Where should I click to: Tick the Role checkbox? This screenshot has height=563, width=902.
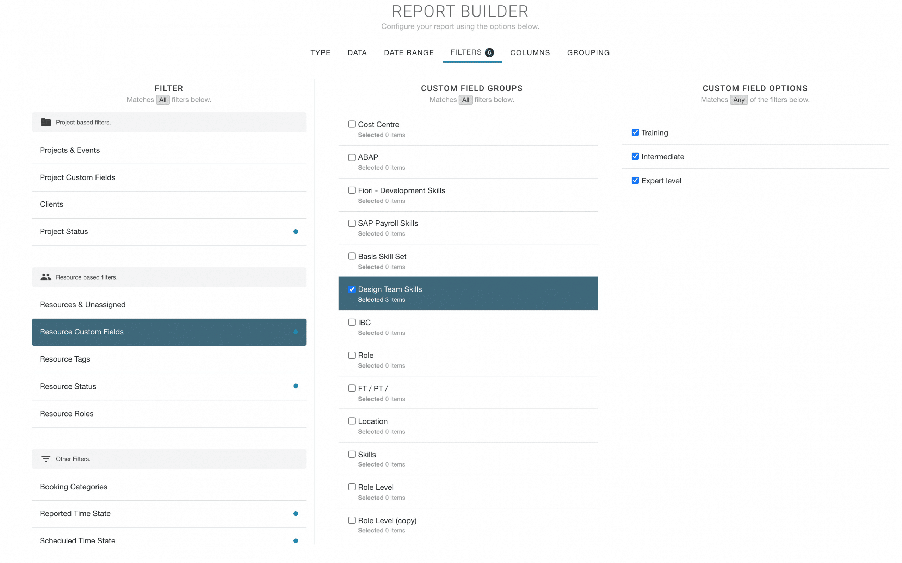coord(352,355)
